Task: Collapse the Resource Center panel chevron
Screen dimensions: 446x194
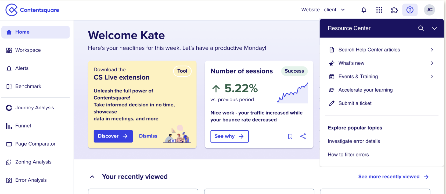Action: point(434,28)
